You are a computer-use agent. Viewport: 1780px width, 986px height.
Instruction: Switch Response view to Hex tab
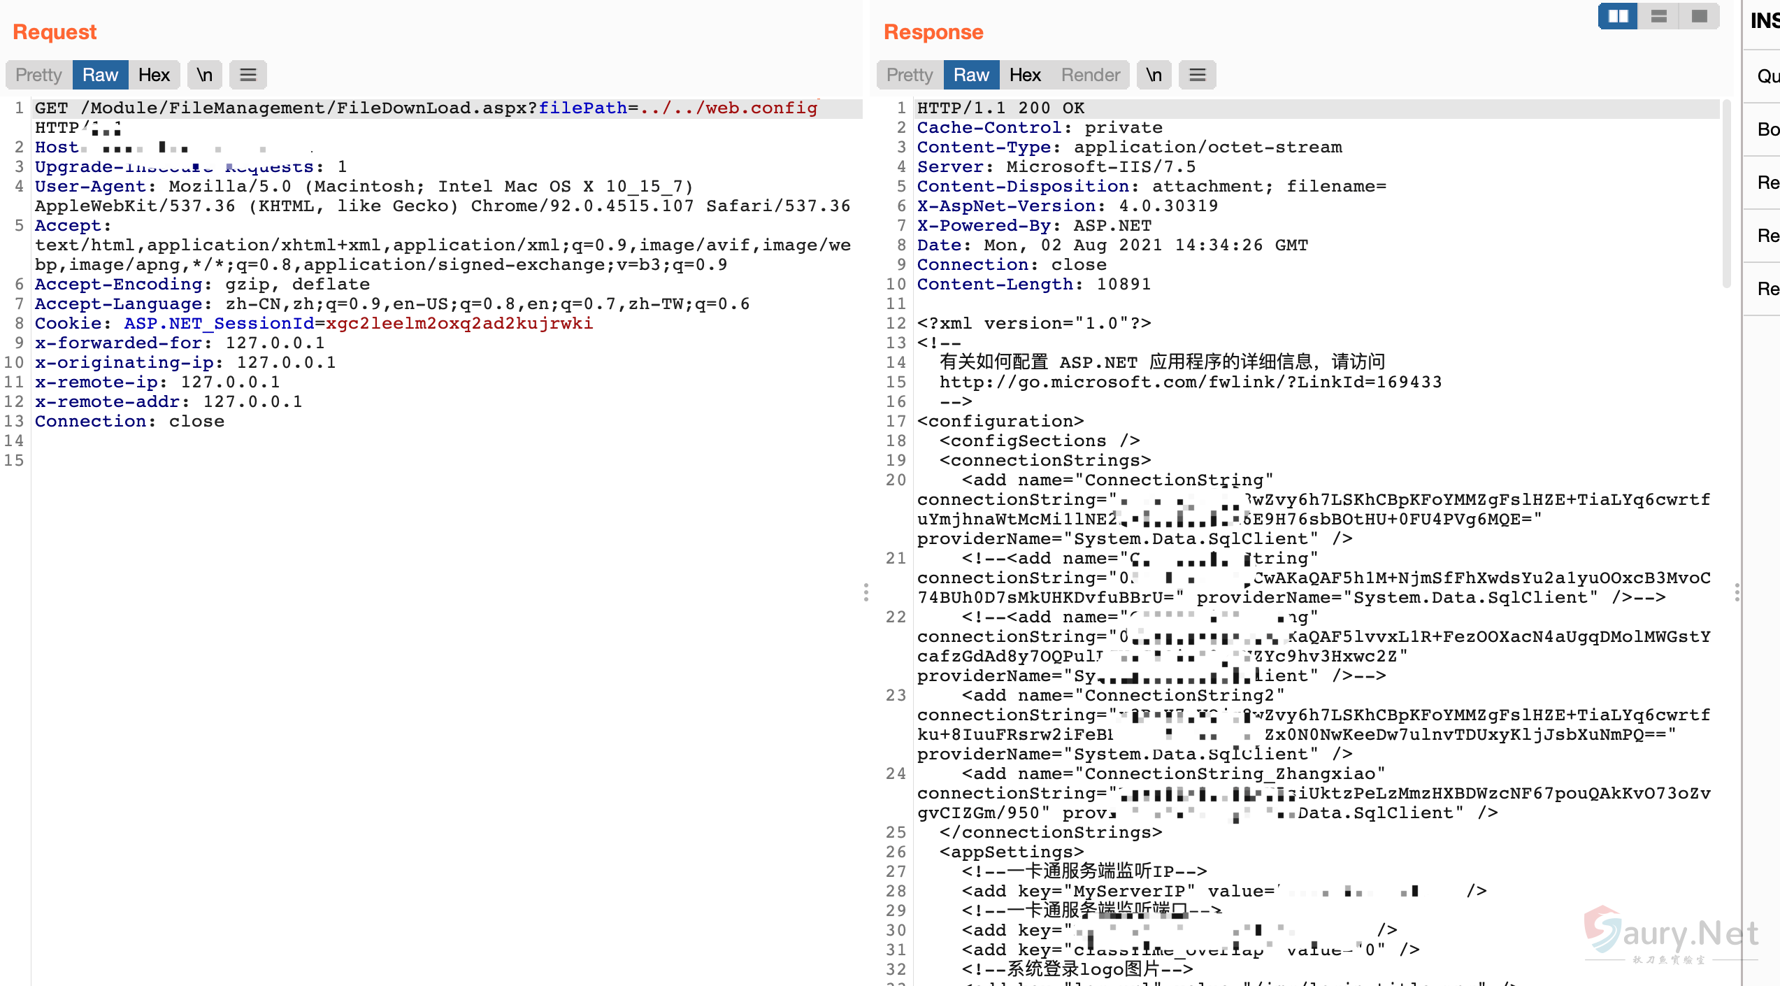[1025, 75]
